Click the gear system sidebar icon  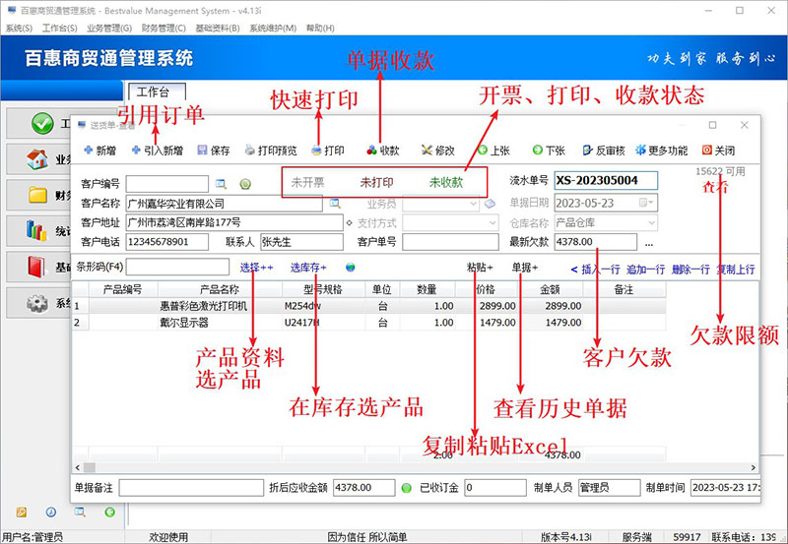tap(37, 303)
